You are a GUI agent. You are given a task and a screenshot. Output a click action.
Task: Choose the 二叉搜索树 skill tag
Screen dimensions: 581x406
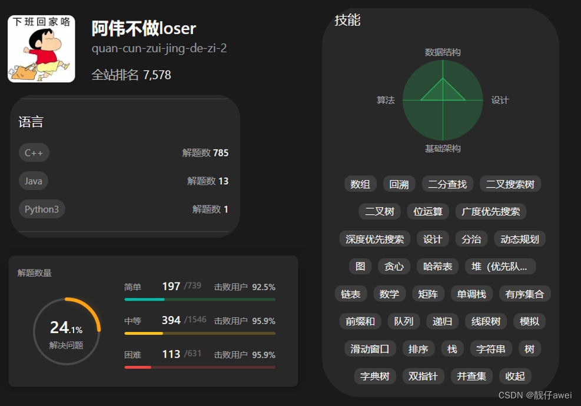(x=510, y=184)
